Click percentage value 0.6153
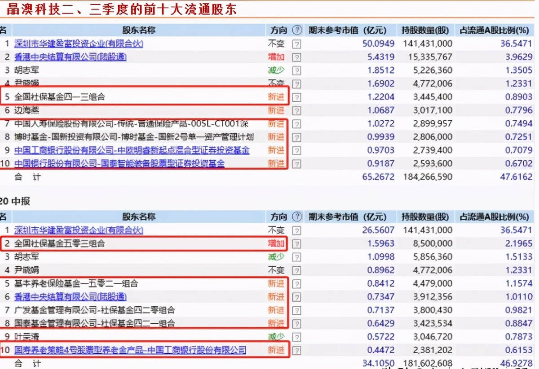Screen dimensions: 539x369 coord(518,350)
